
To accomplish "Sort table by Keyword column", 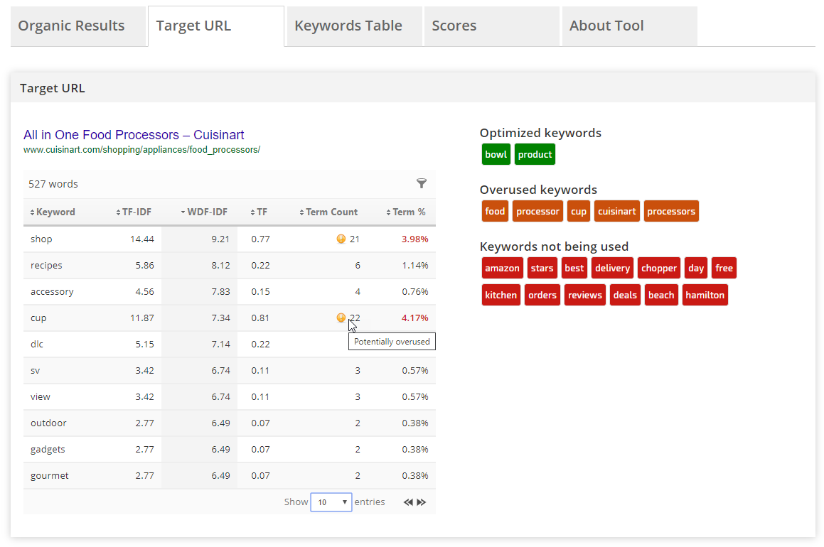I will [53, 212].
